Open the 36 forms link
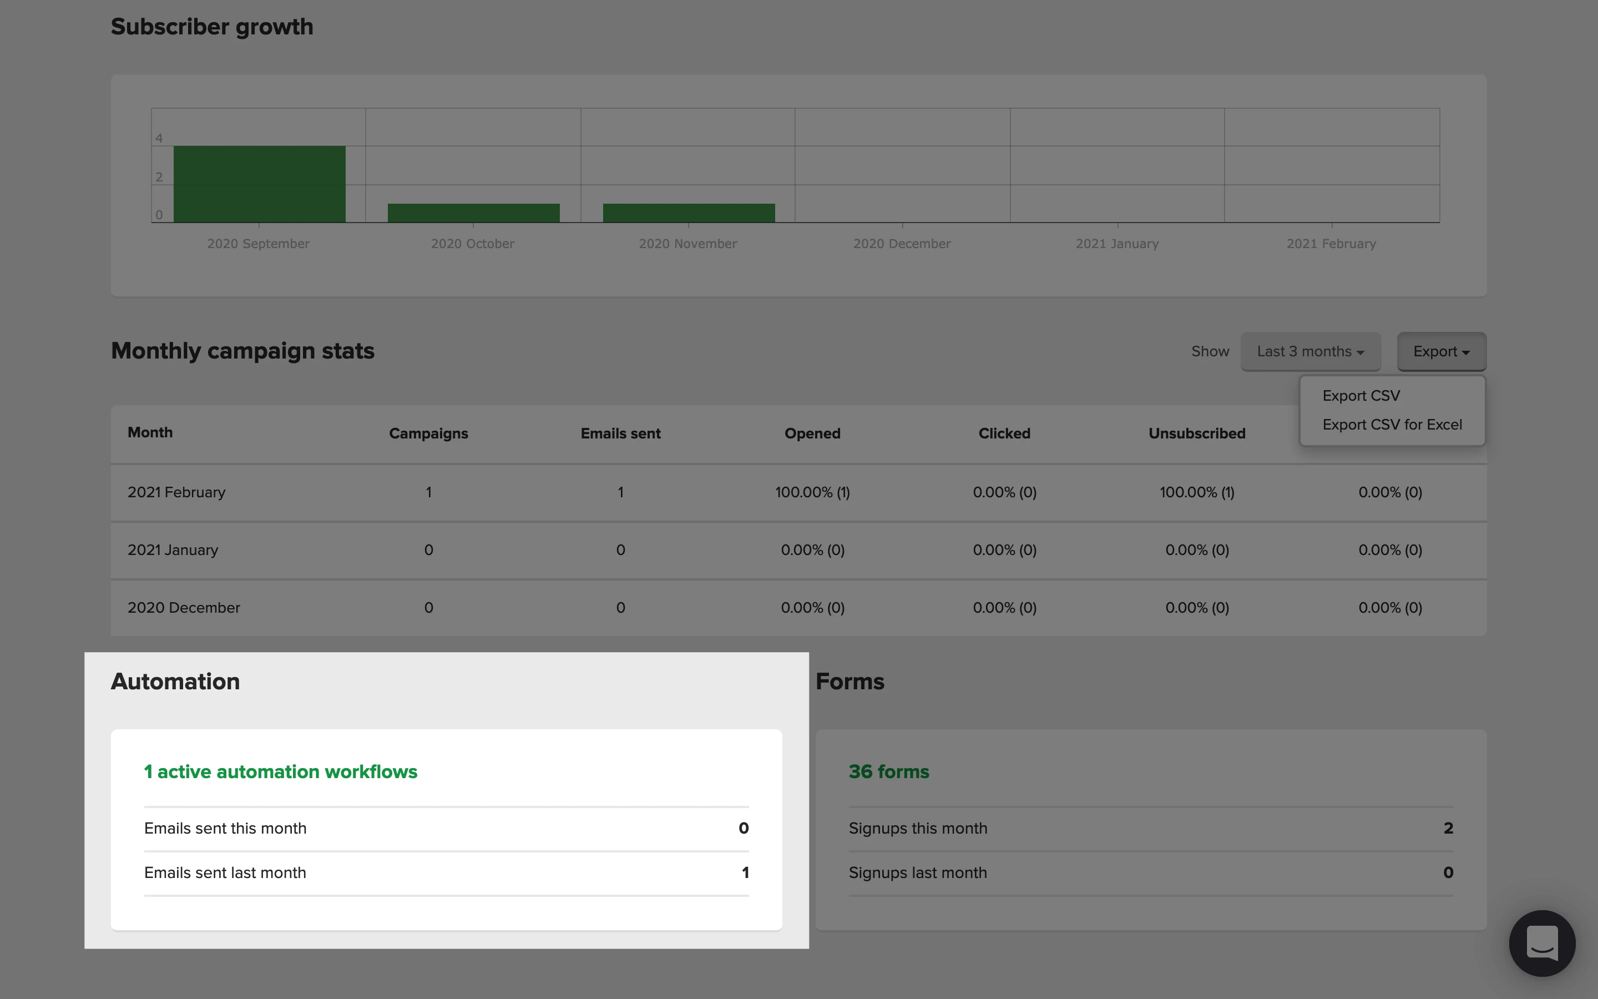This screenshot has width=1598, height=999. [888, 771]
